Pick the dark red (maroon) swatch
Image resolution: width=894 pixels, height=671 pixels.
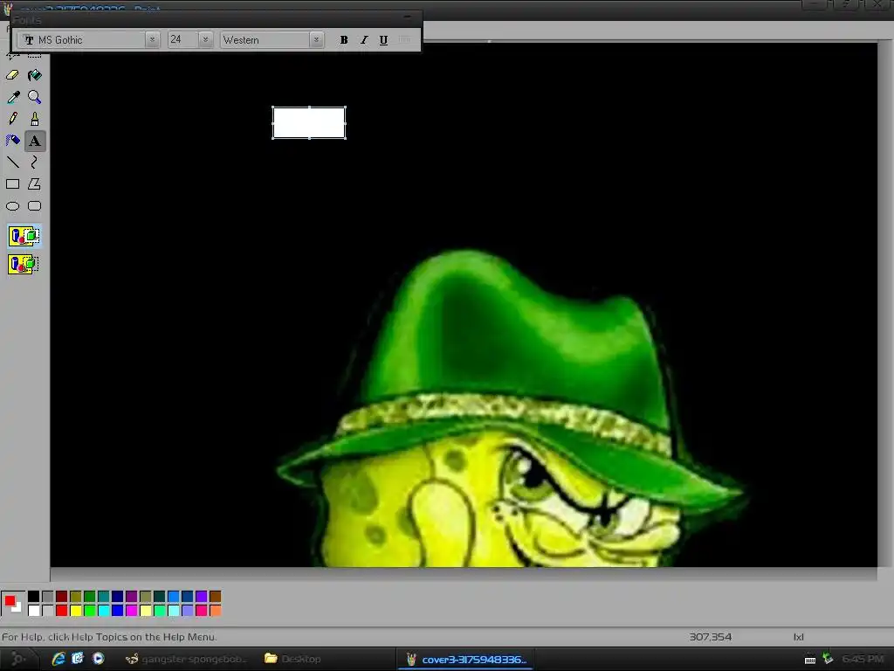point(62,597)
